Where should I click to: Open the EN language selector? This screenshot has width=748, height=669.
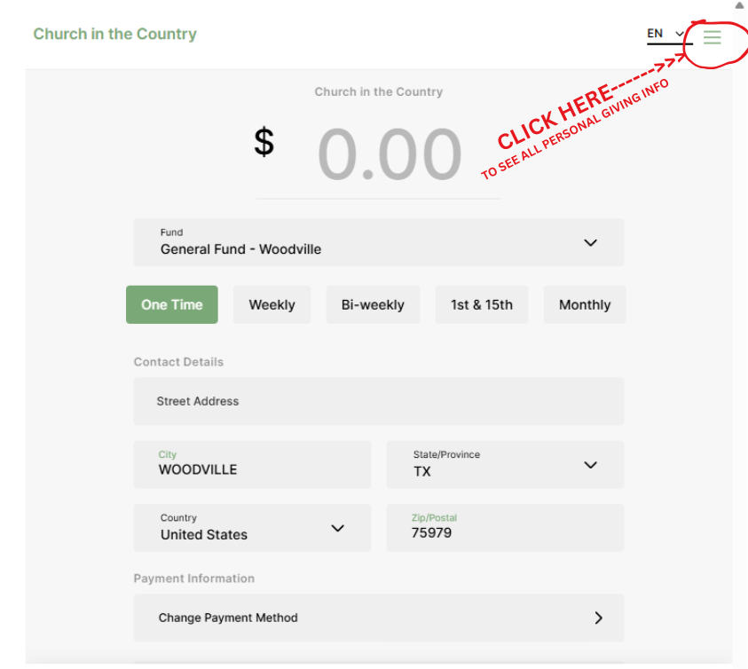(665, 35)
